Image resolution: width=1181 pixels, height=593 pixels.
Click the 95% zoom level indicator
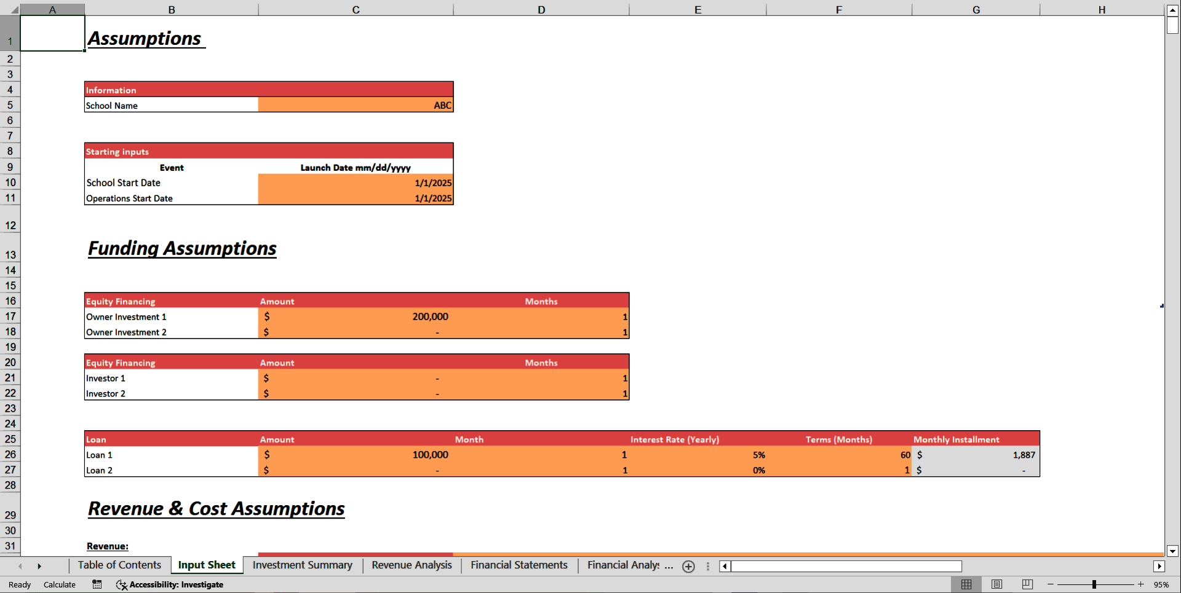(1161, 584)
